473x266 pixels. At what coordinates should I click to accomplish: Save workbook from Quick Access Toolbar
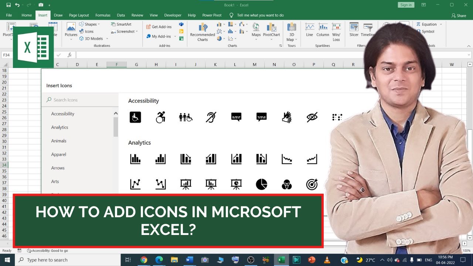(8, 5)
